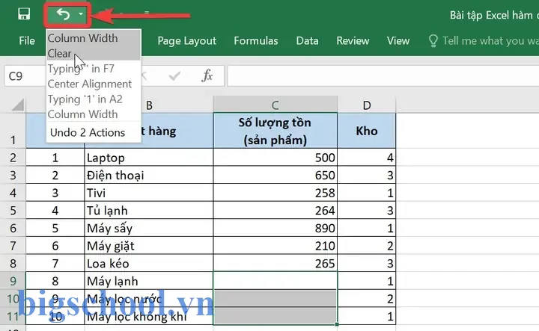Click the cell with value 500
This screenshot has width=539, height=331.
coord(275,158)
